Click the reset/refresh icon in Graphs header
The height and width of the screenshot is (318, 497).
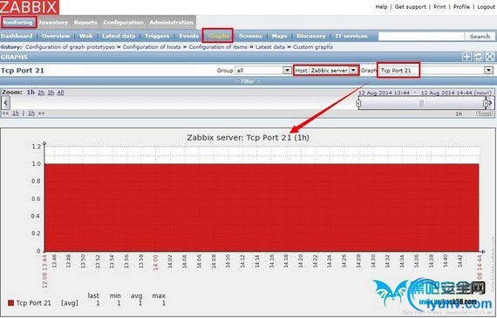[479, 57]
